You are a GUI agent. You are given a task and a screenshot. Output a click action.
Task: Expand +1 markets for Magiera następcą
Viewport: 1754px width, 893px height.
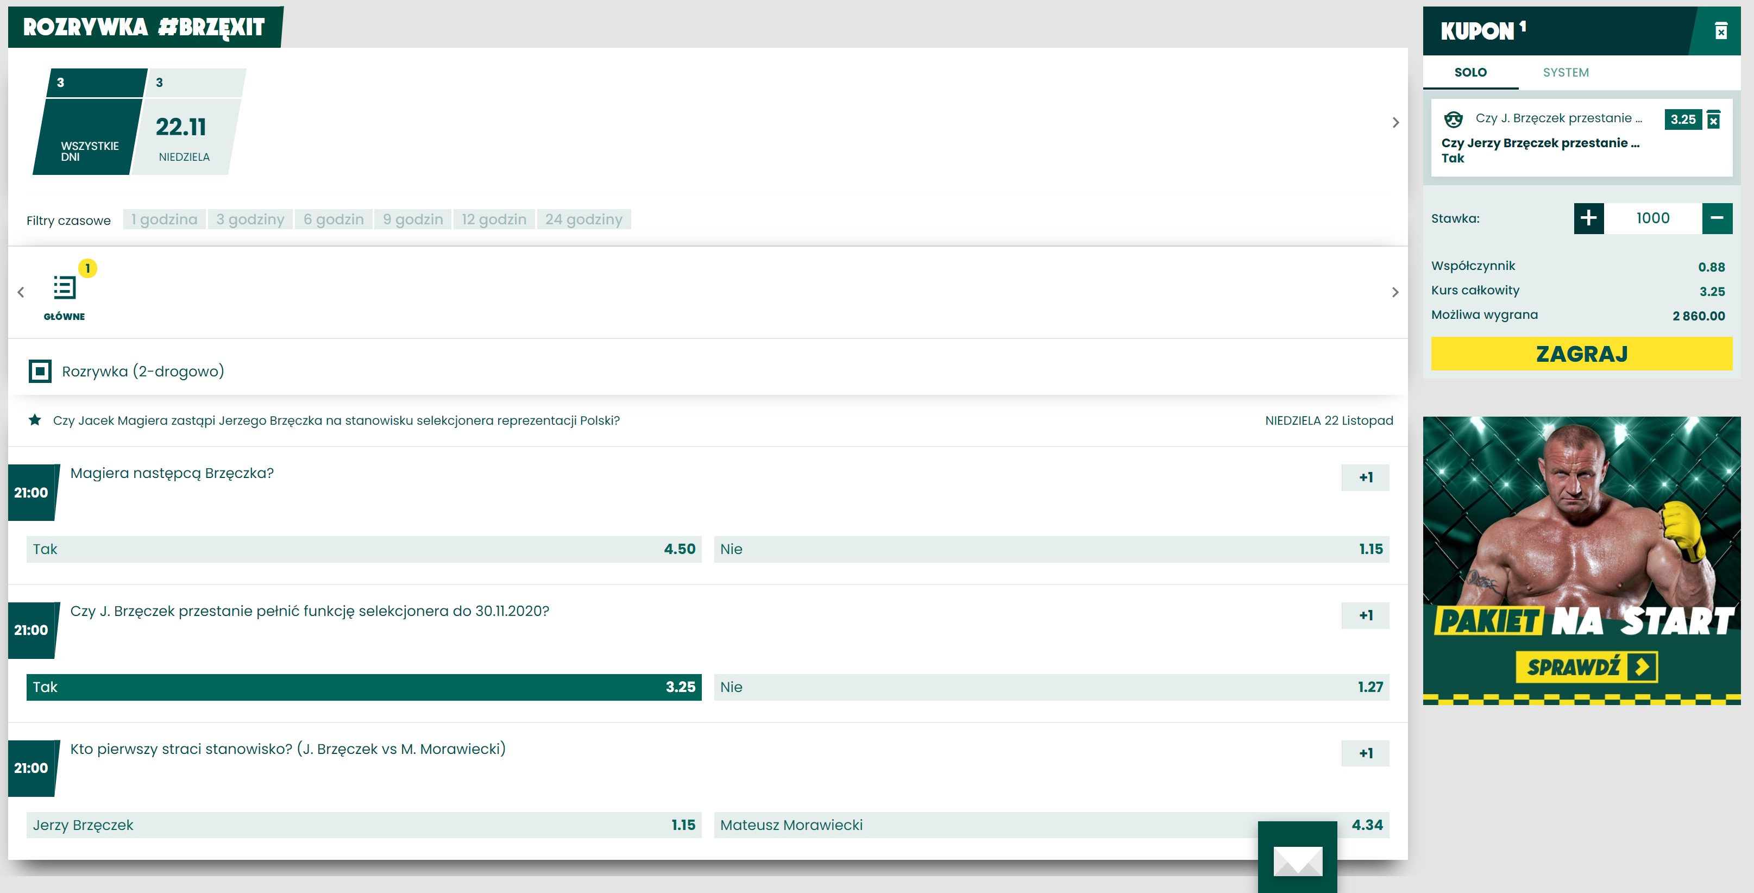pyautogui.click(x=1365, y=477)
